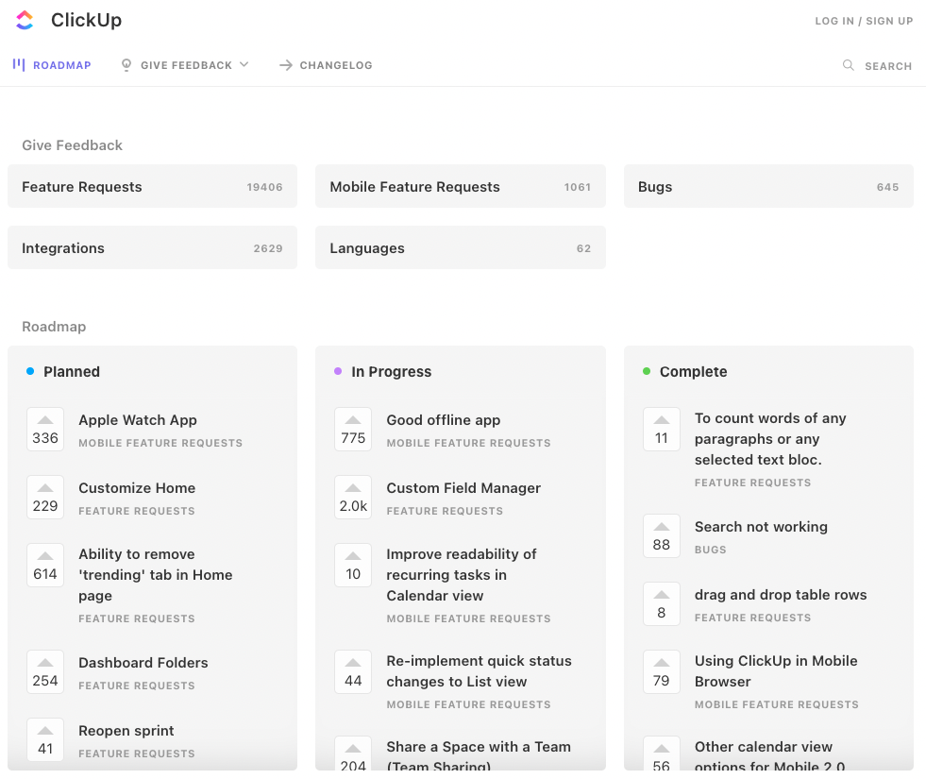
Task: Click the green Complete status dot
Action: point(647,371)
